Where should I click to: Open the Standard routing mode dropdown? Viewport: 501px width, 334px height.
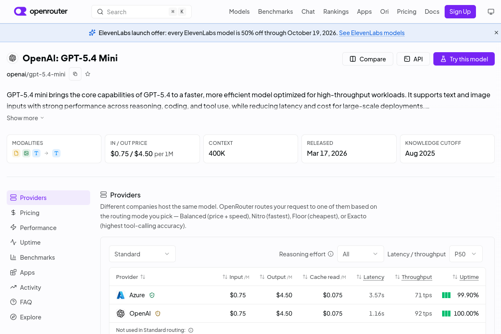tap(142, 254)
